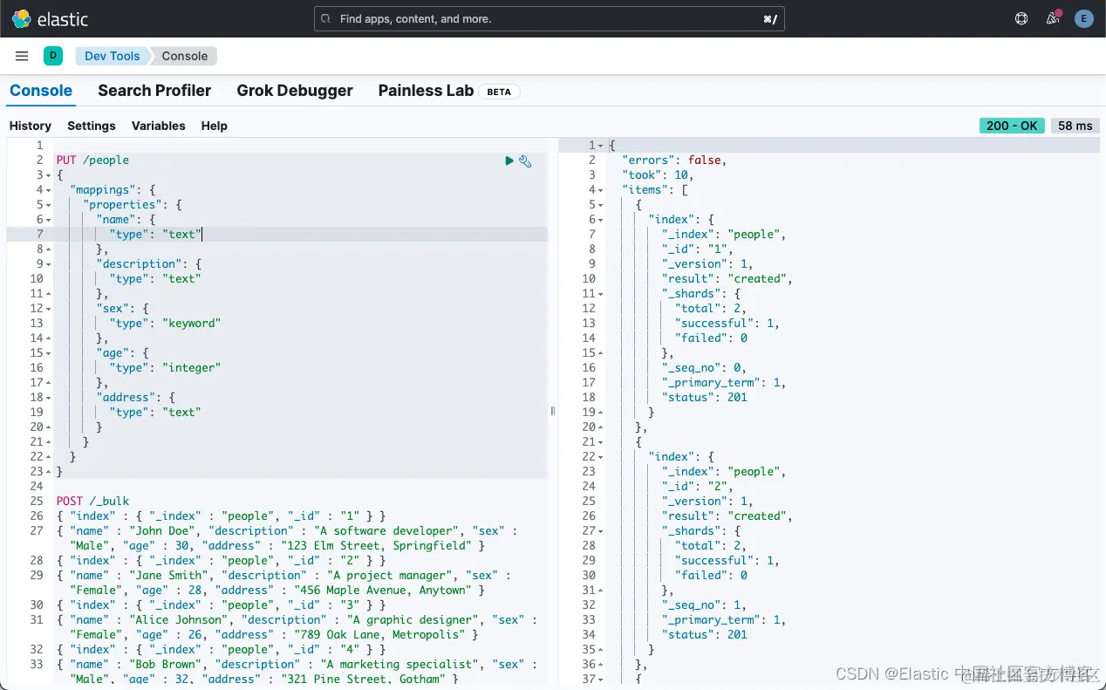
Task: Click the PUT /people request line
Action: (92, 161)
